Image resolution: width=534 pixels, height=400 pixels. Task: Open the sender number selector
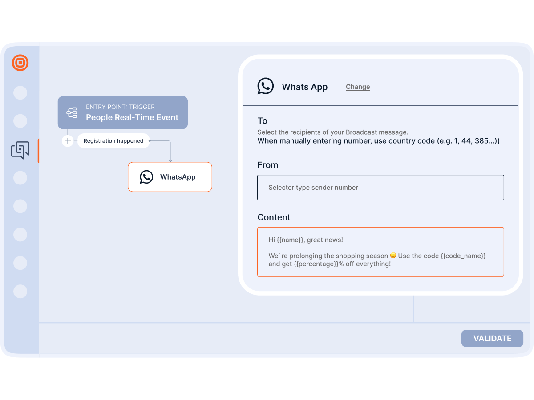(x=380, y=187)
